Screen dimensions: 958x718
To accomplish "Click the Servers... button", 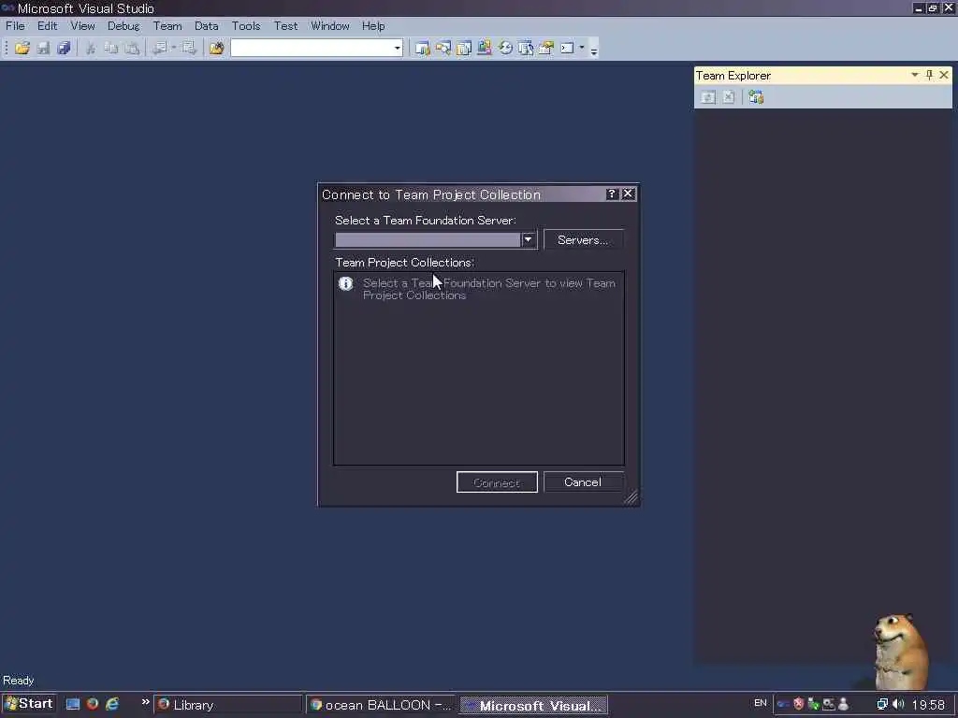I will 583,240.
